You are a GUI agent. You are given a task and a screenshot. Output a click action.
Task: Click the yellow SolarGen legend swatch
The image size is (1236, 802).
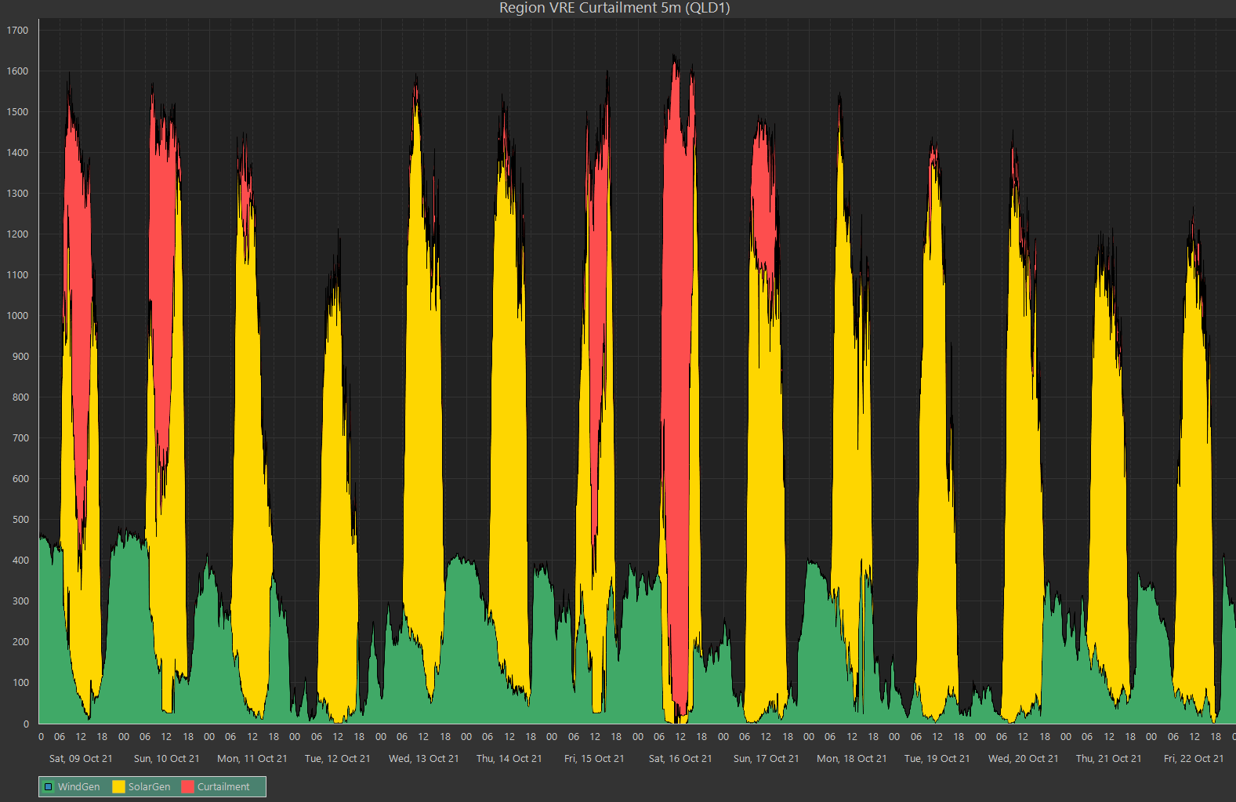pos(118,786)
